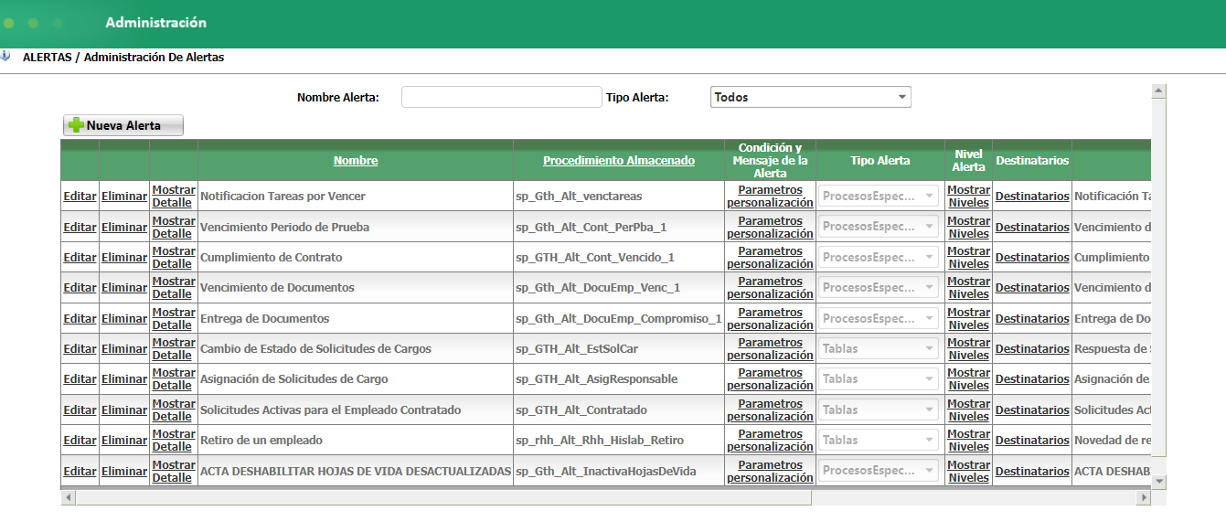Click the horizontal scrollbar thumb
Image resolution: width=1226 pixels, height=532 pixels.
443,497
